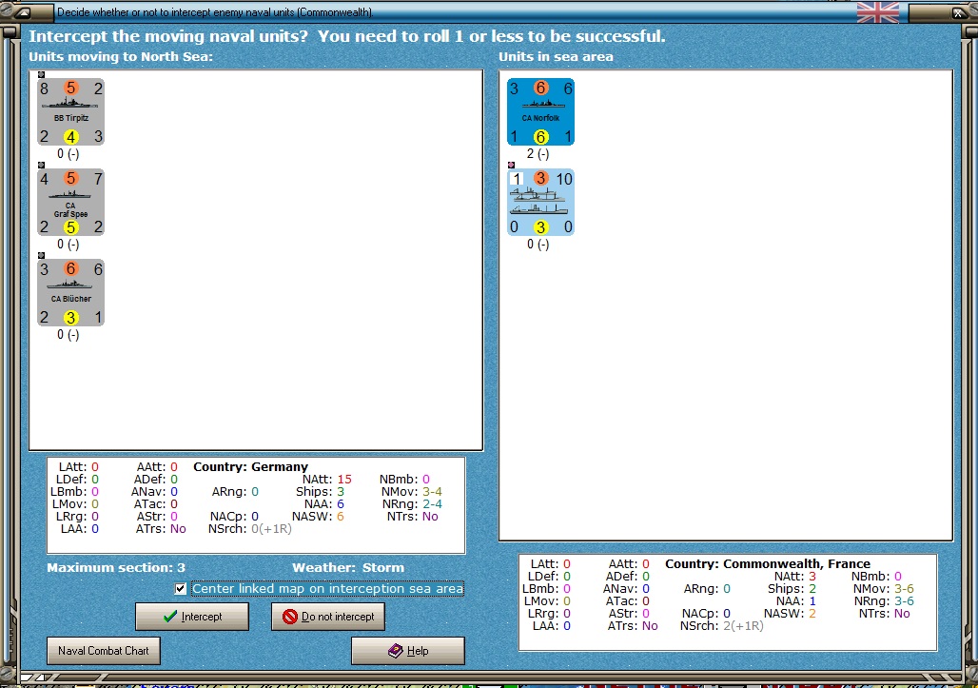Click the United Kingdom flag icon
This screenshot has width=978, height=688.
[x=878, y=11]
